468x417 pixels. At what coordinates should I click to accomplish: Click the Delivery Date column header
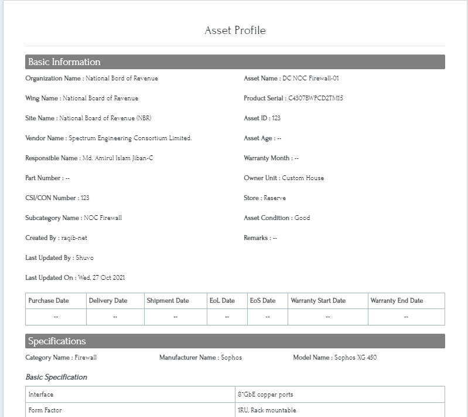[x=108, y=301]
